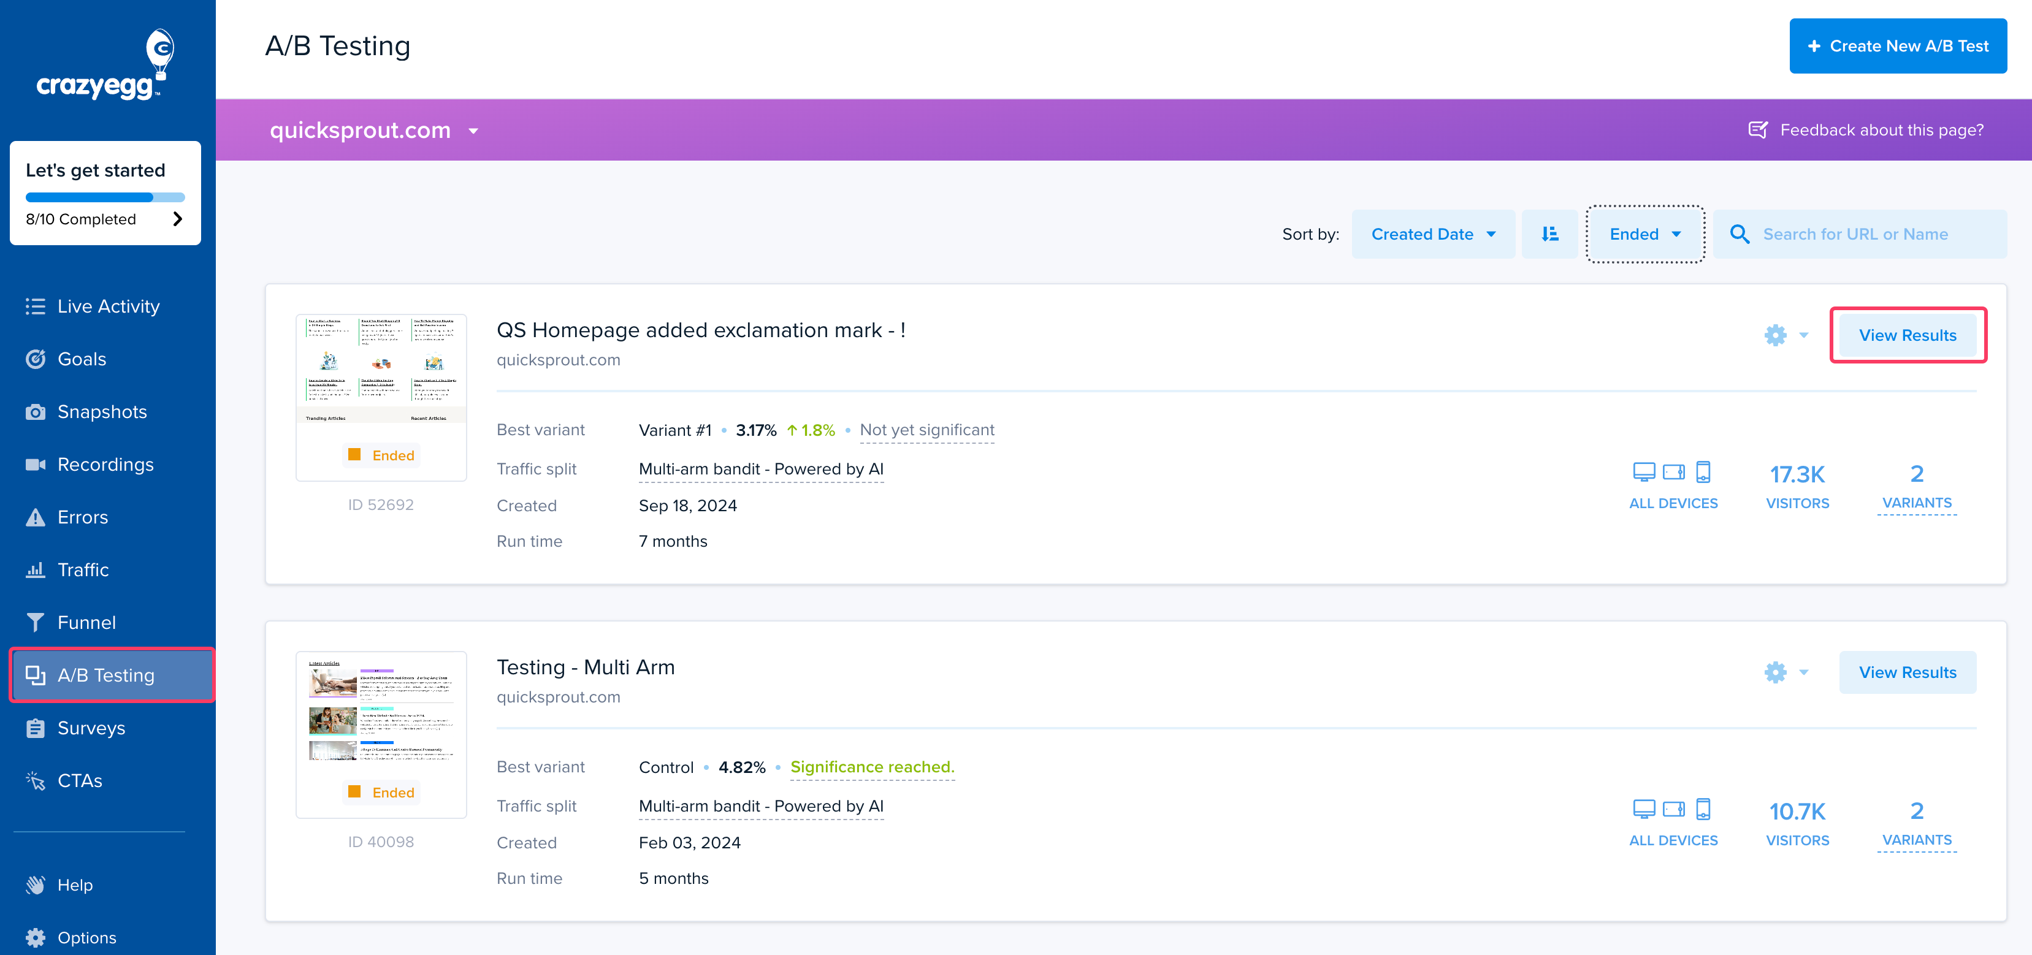
Task: Click the Options gear icon in sidebar
Action: click(x=36, y=938)
